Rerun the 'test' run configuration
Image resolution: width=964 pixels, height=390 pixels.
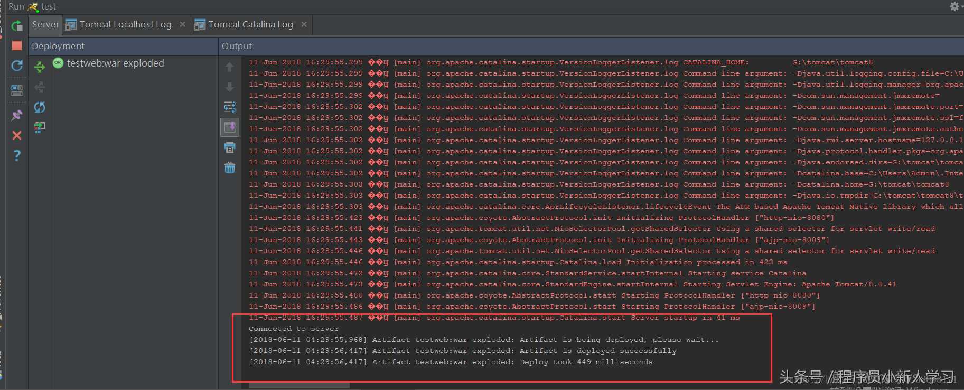click(17, 25)
